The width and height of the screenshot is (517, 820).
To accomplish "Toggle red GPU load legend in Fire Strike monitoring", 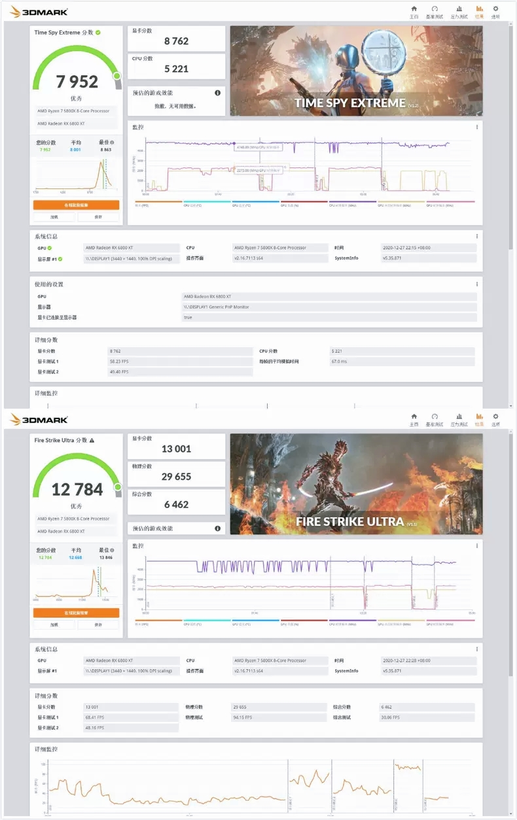I will 304,623.
